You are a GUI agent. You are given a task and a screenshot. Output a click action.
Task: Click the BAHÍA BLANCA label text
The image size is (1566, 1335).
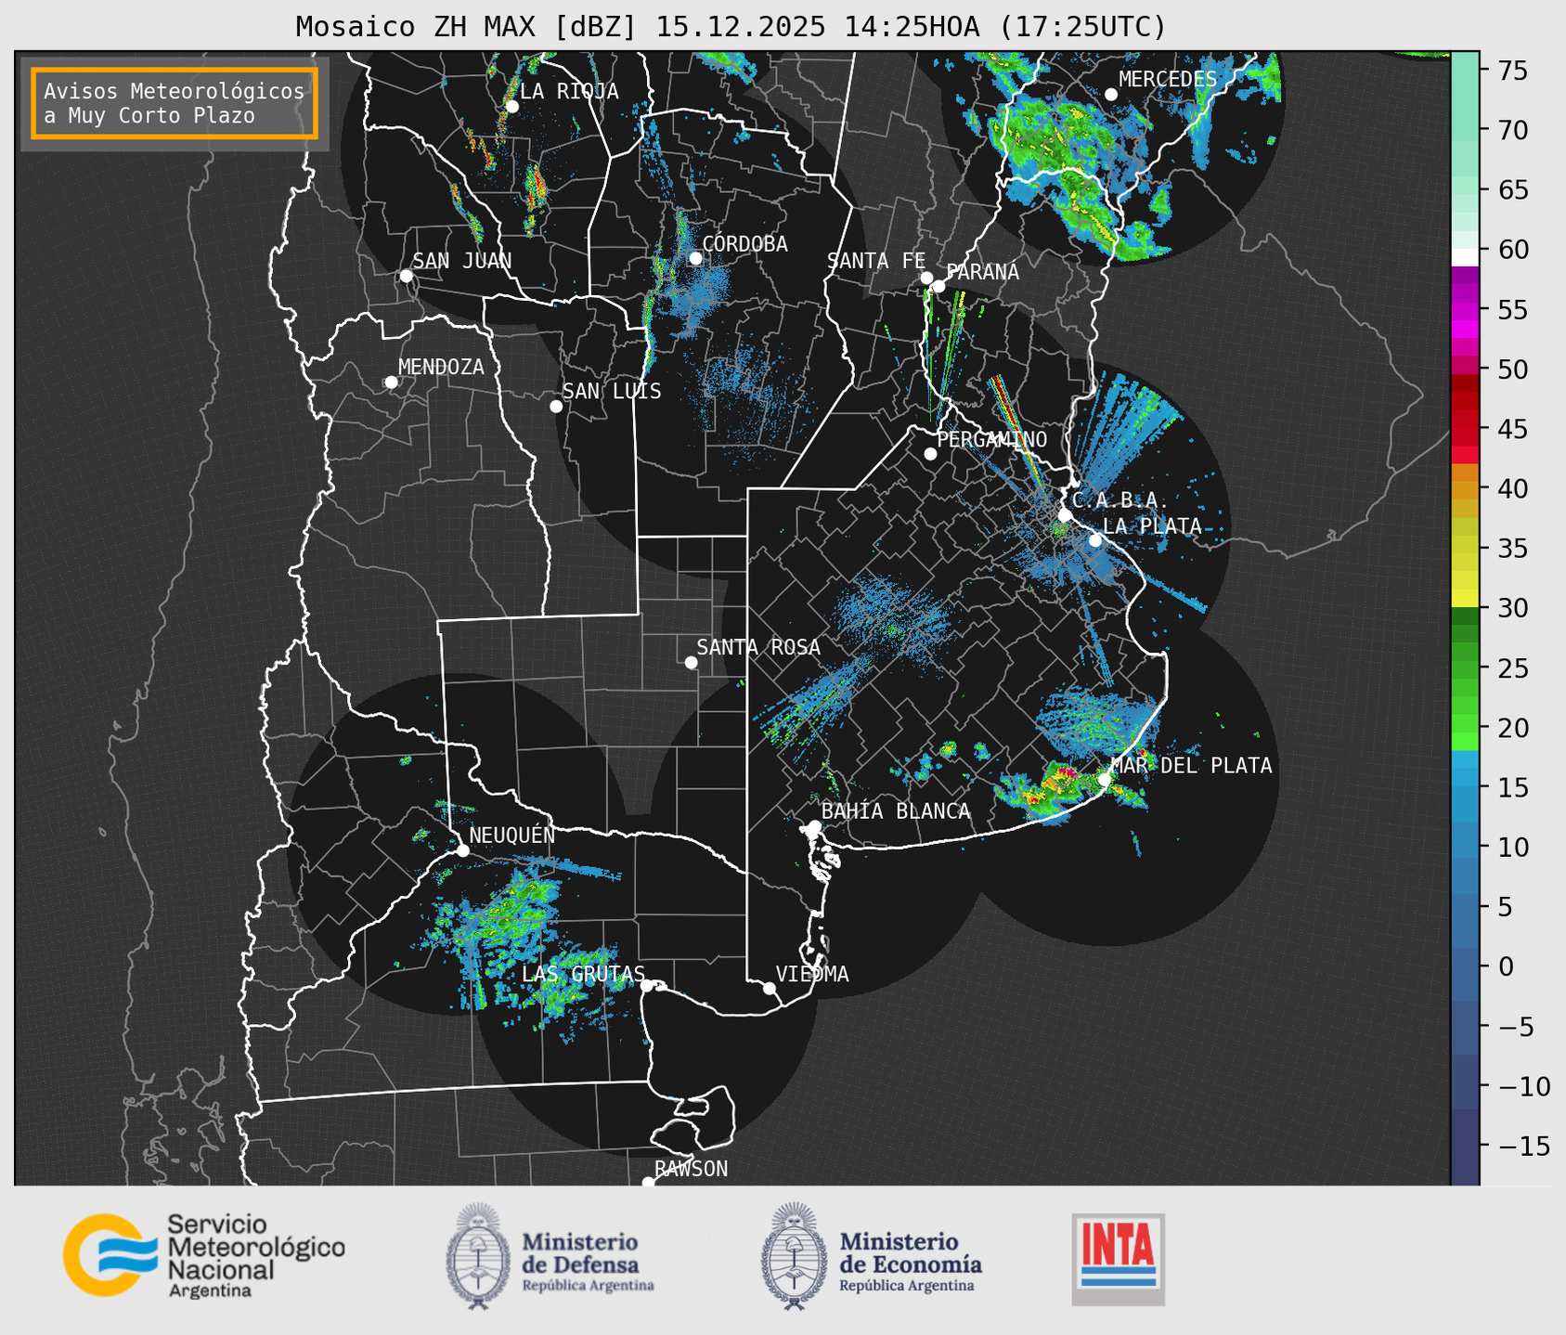pos(896,811)
